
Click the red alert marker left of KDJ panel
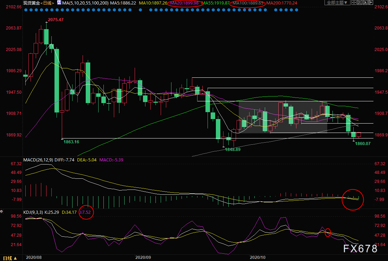pos(2,211)
